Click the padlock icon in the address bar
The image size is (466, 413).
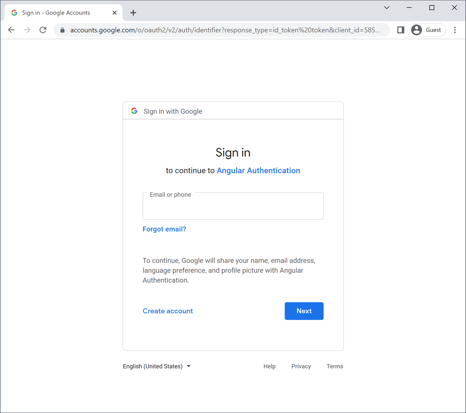pos(62,30)
